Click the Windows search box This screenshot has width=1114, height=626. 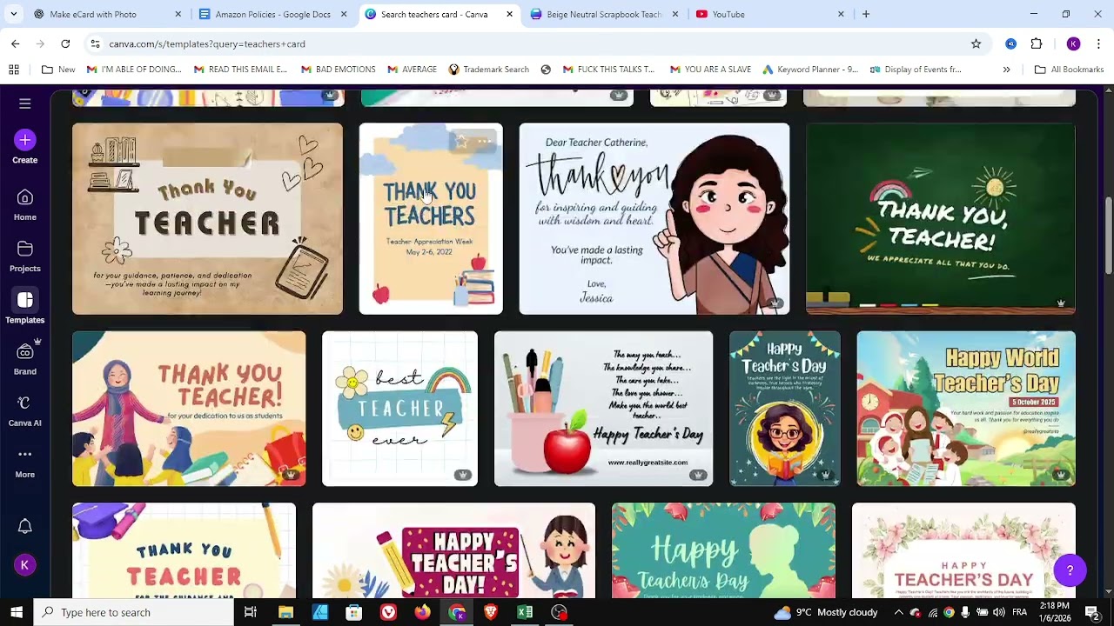(x=133, y=612)
